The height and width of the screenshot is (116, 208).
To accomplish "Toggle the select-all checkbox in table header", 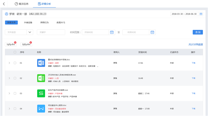I will [15, 52].
